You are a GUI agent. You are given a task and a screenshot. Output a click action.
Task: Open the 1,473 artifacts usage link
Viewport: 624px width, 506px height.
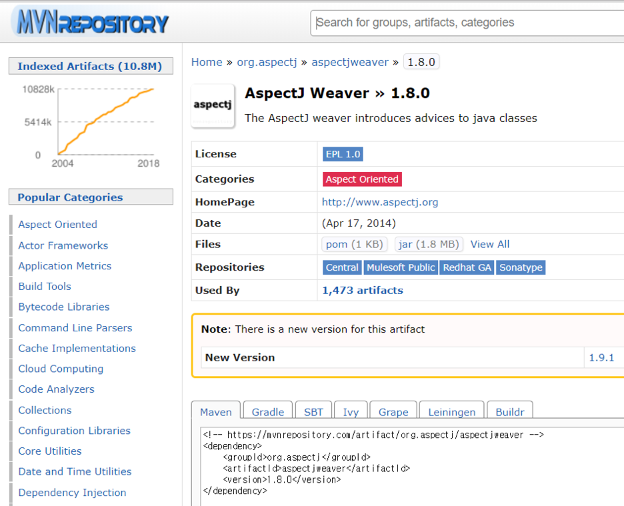click(363, 290)
